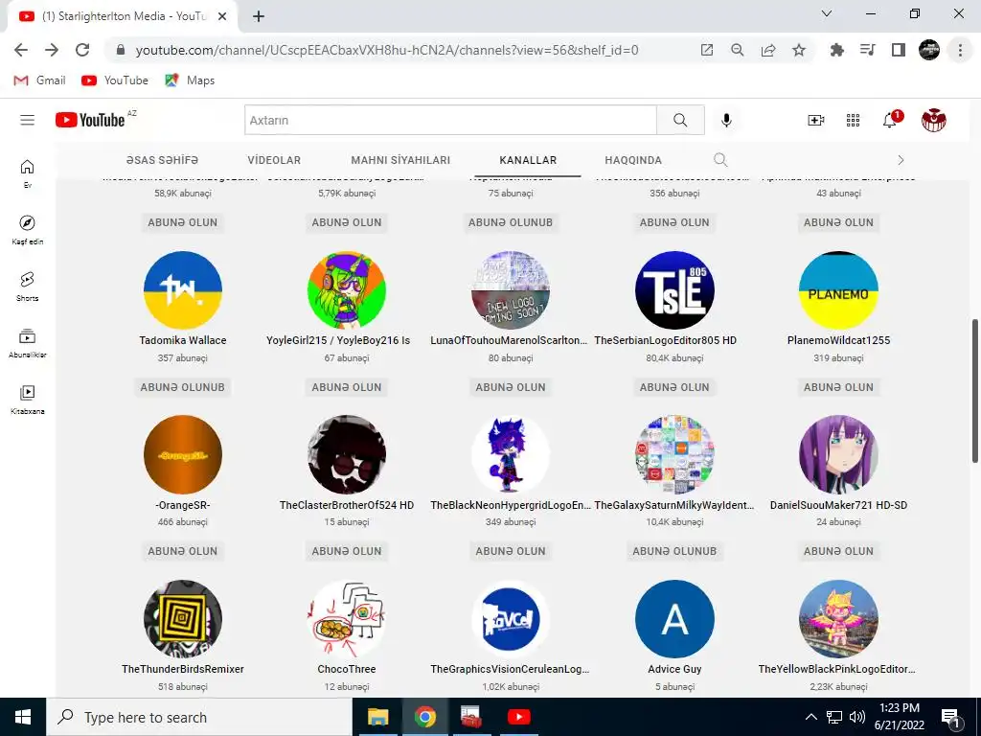Viewport: 981px width, 736px height.
Task: Toggle ABUNƏ OLUNUB under 75 abunəçi
Action: pos(511,222)
